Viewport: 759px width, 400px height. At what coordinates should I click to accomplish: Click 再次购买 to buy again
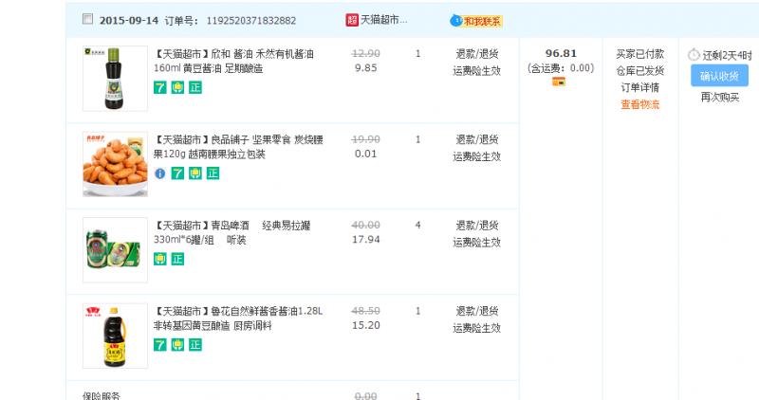click(x=720, y=98)
